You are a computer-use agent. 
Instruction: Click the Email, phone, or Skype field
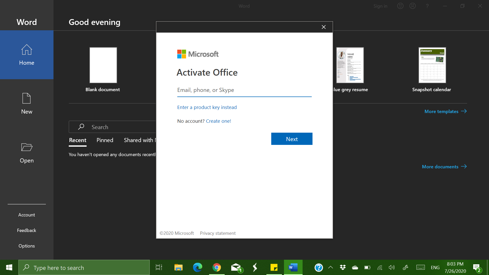pyautogui.click(x=244, y=90)
